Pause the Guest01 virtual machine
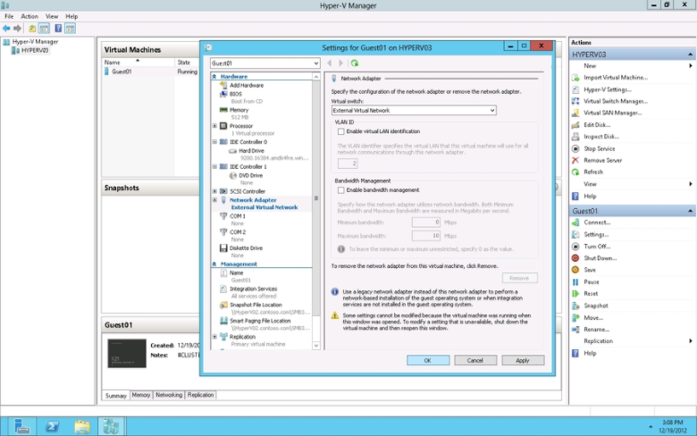The image size is (697, 436). pyautogui.click(x=592, y=281)
